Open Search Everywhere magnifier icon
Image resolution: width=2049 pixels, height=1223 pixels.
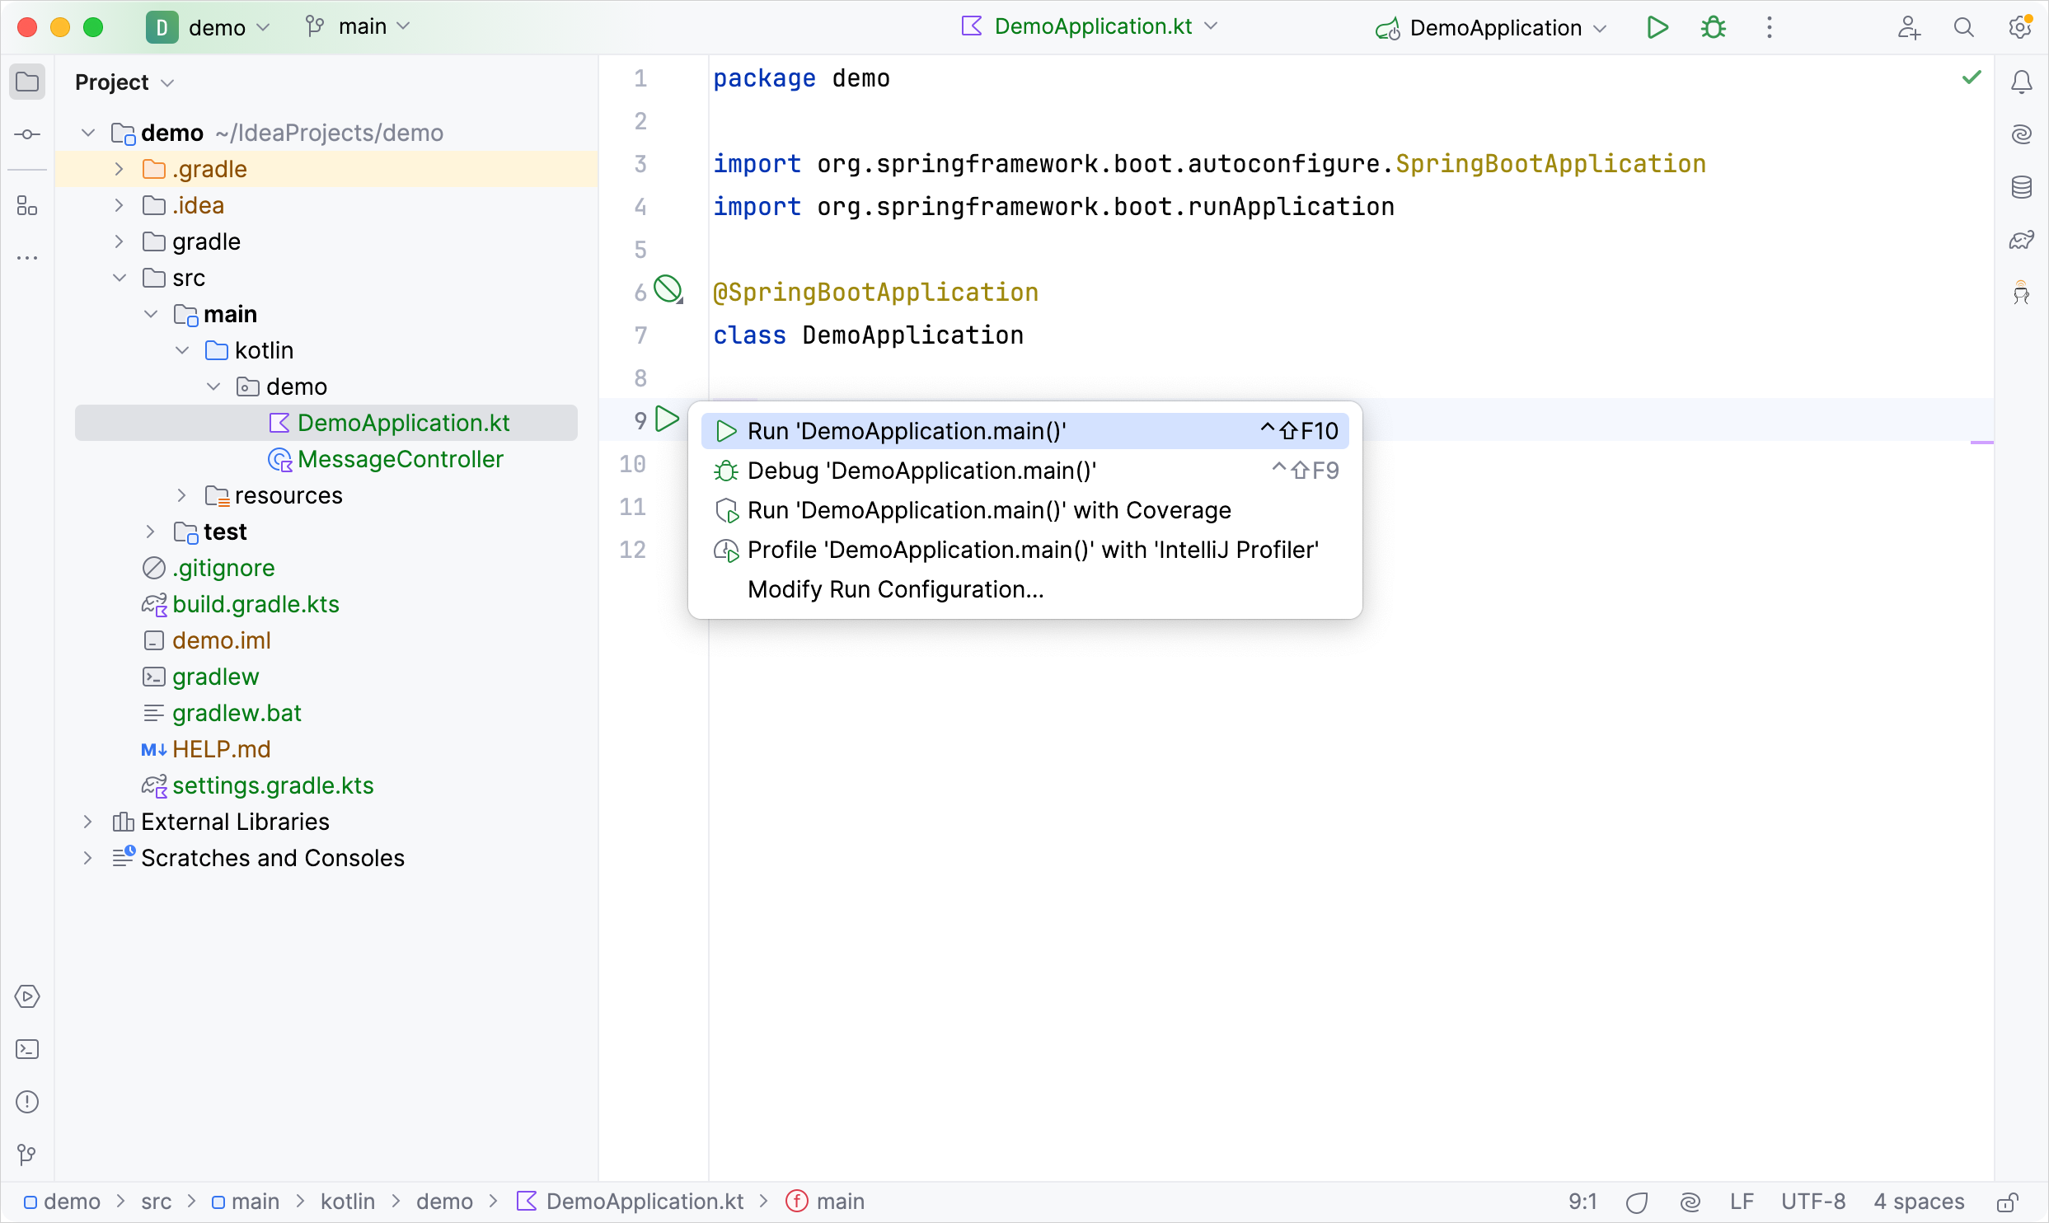1964,27
